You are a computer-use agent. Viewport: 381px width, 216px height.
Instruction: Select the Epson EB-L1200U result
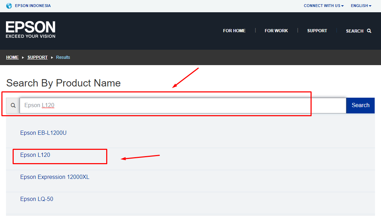coord(43,133)
